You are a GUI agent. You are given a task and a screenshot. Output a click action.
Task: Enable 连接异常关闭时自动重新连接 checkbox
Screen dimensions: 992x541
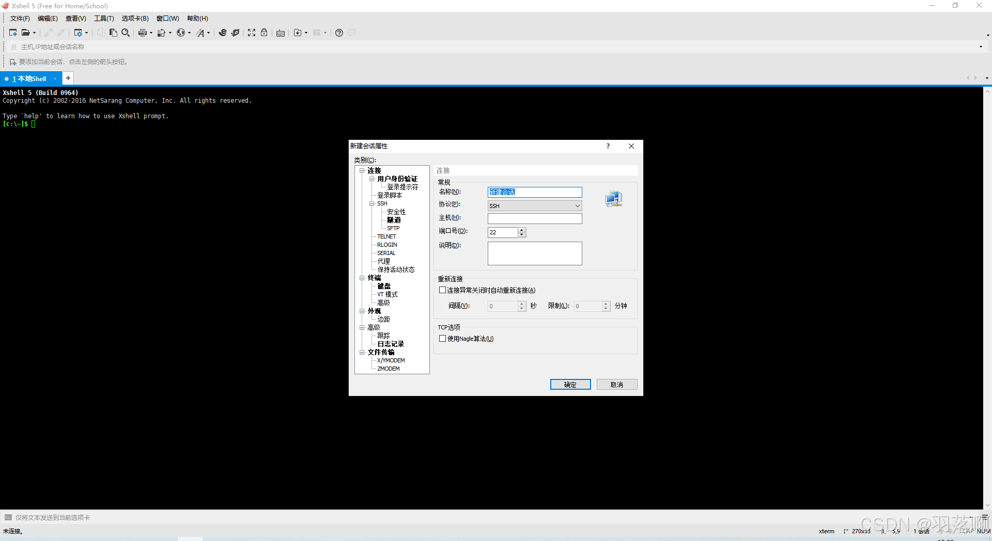point(442,290)
